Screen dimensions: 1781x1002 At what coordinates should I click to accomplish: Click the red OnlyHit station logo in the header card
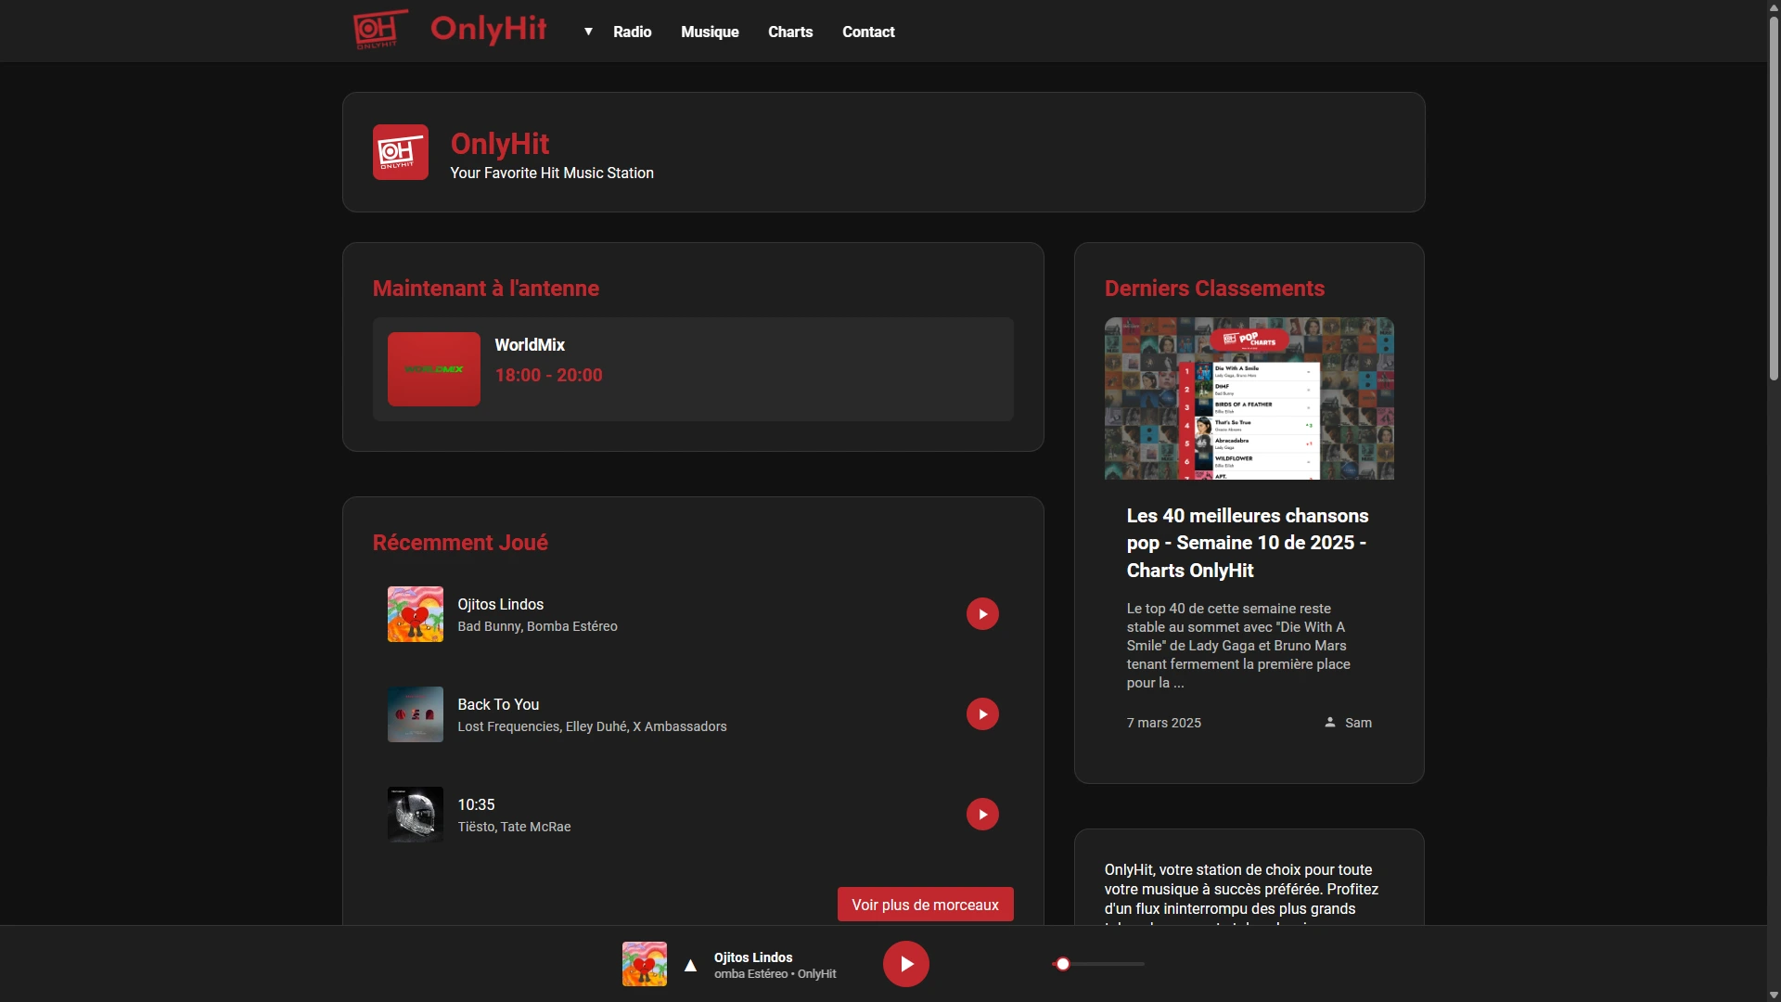tap(401, 152)
